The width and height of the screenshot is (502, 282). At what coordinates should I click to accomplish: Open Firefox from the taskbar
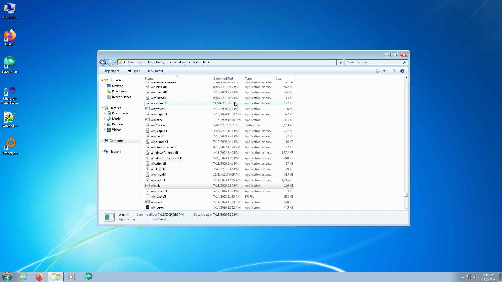39,277
